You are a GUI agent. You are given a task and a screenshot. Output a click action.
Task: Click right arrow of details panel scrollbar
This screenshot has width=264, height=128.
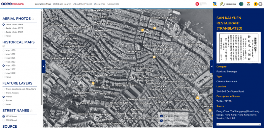pos(259,124)
